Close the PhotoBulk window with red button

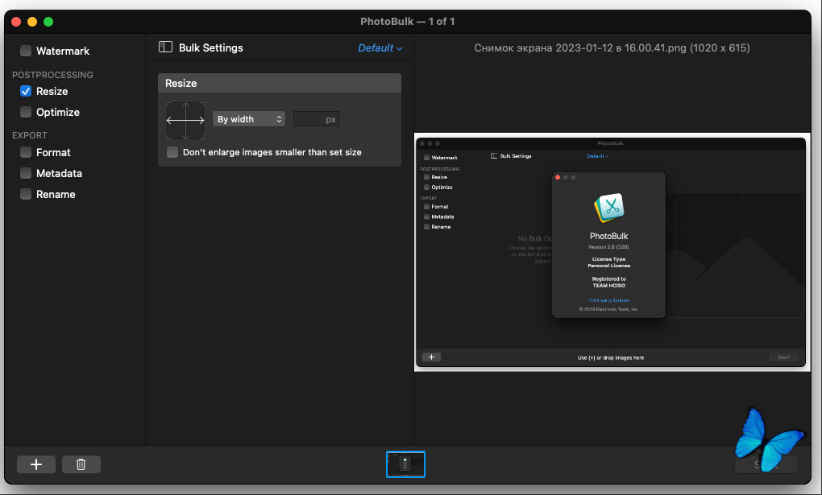click(16, 22)
